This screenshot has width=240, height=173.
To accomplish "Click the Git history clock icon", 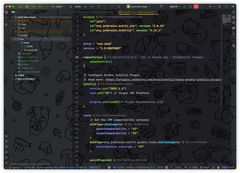I will pos(112,7).
